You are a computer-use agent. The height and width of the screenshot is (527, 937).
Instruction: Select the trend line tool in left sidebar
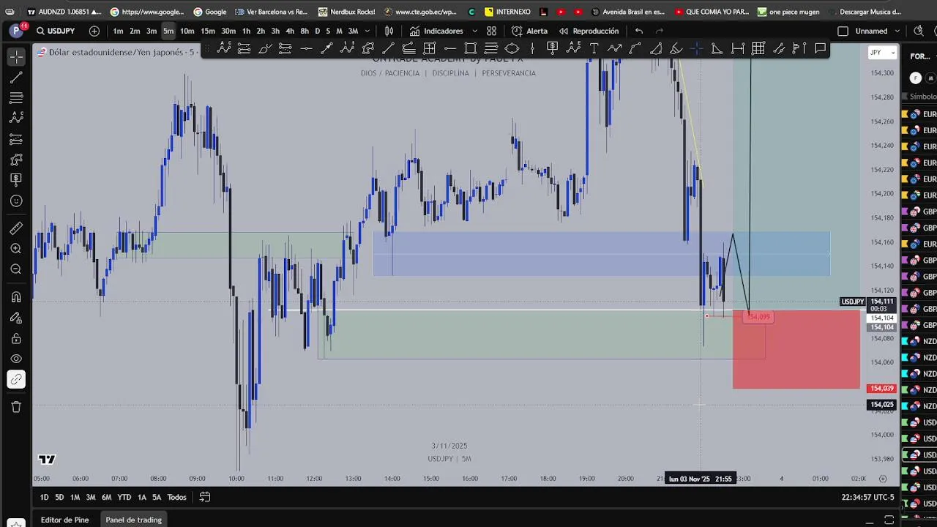coord(16,78)
